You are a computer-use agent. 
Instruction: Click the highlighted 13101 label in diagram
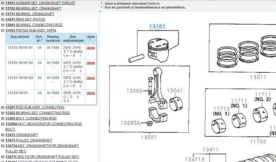point(157,27)
